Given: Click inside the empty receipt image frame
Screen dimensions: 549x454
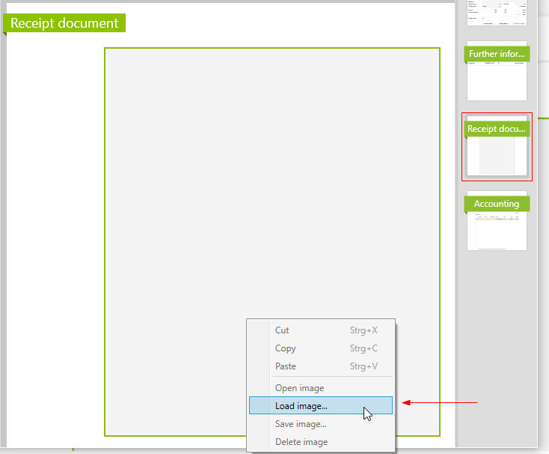Looking at the screenshot, I should (224, 187).
